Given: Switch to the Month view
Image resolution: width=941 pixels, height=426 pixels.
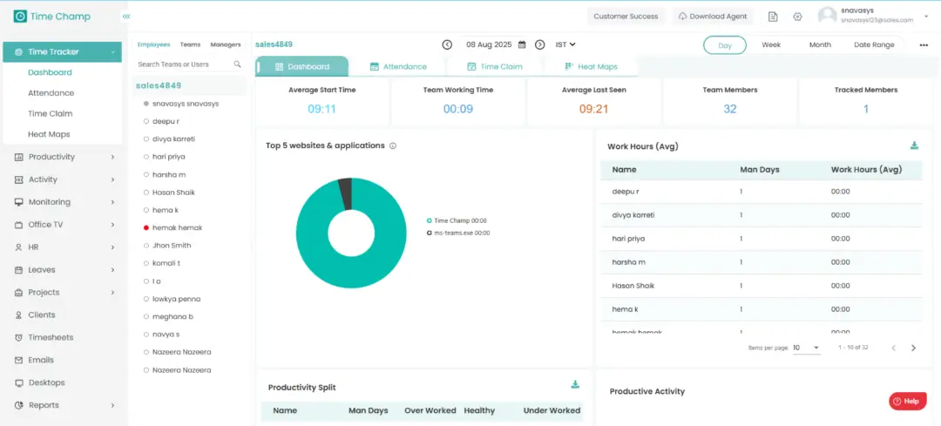Looking at the screenshot, I should (x=819, y=44).
